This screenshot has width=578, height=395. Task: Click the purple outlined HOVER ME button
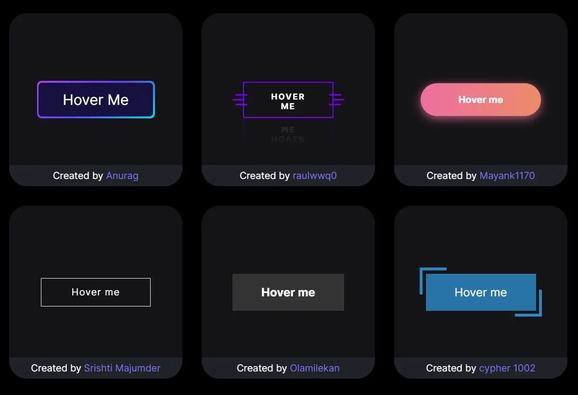(288, 100)
